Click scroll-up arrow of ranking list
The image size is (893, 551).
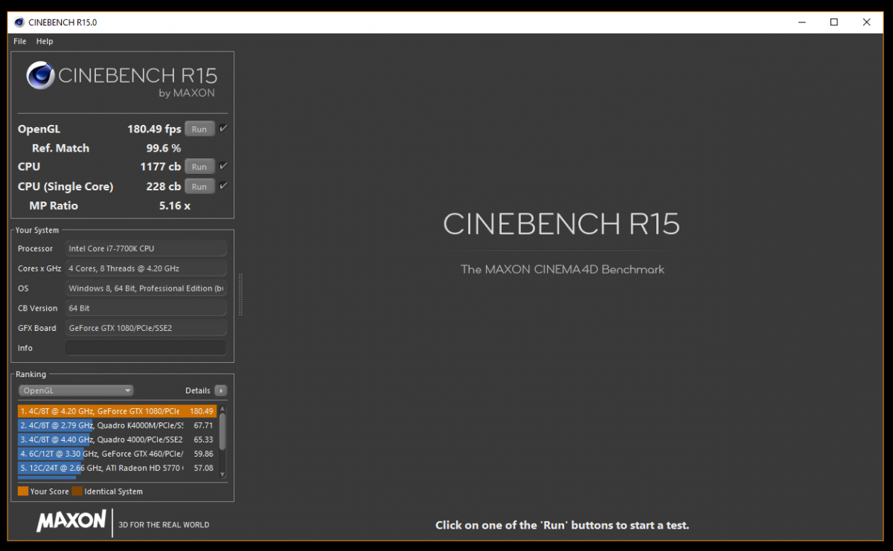point(222,408)
